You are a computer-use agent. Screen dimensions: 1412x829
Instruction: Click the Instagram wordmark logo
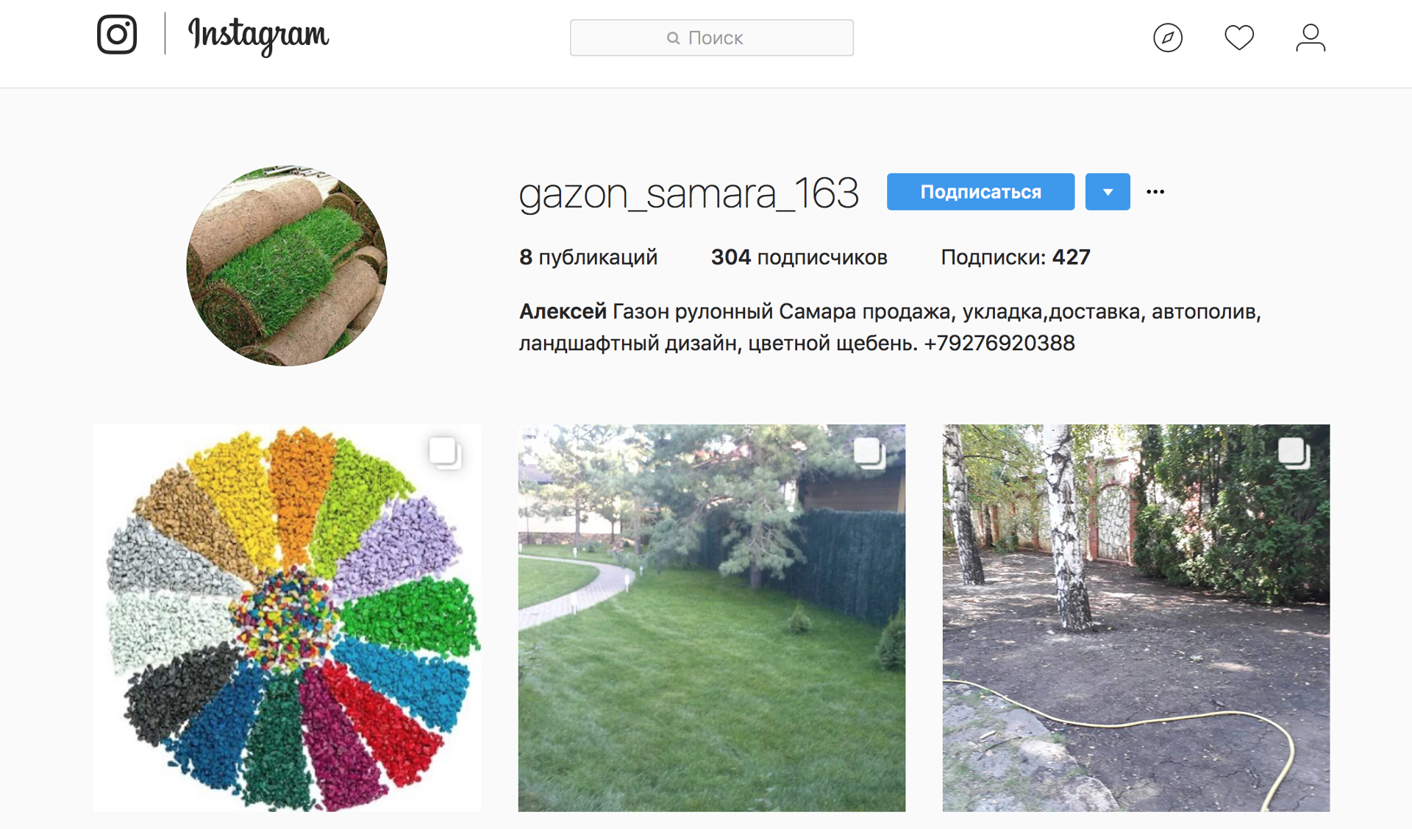(x=258, y=35)
